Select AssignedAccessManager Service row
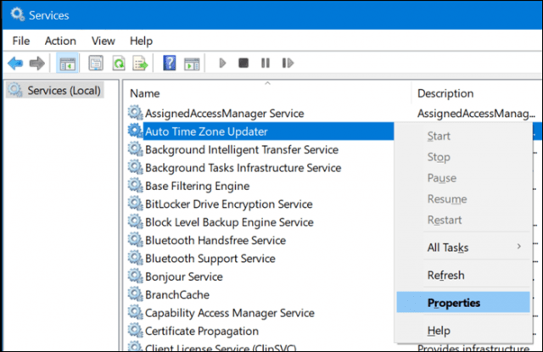Screen dimensions: 543x352 pos(224,113)
